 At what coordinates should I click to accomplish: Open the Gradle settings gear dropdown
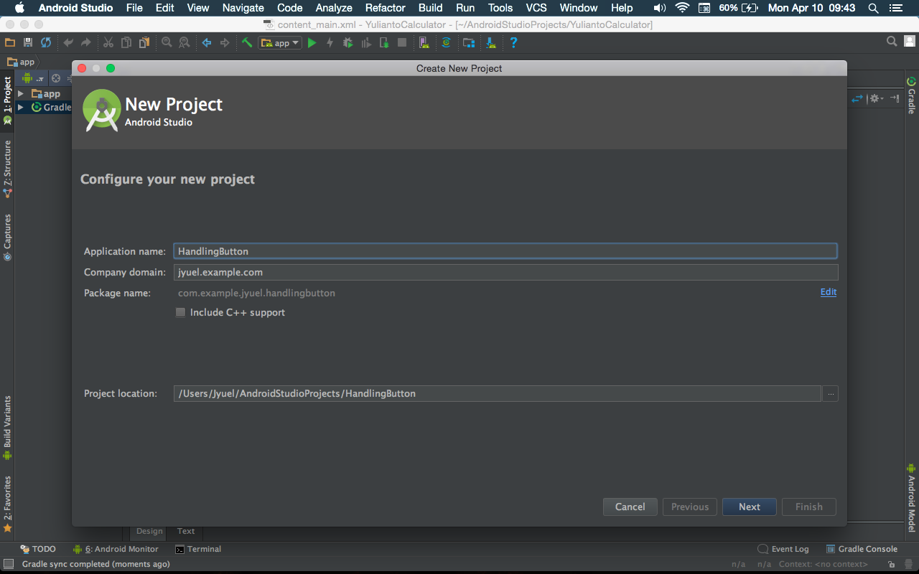[x=877, y=98]
